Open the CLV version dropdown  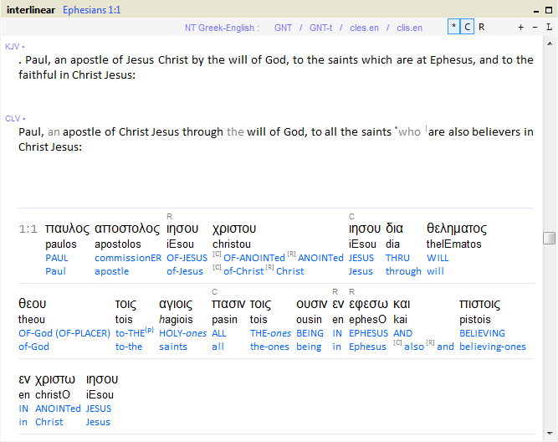pyautogui.click(x=14, y=118)
